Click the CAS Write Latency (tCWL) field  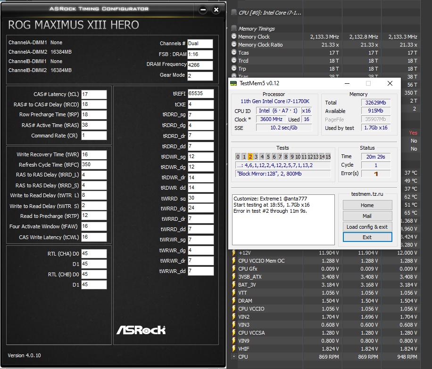pos(94,237)
